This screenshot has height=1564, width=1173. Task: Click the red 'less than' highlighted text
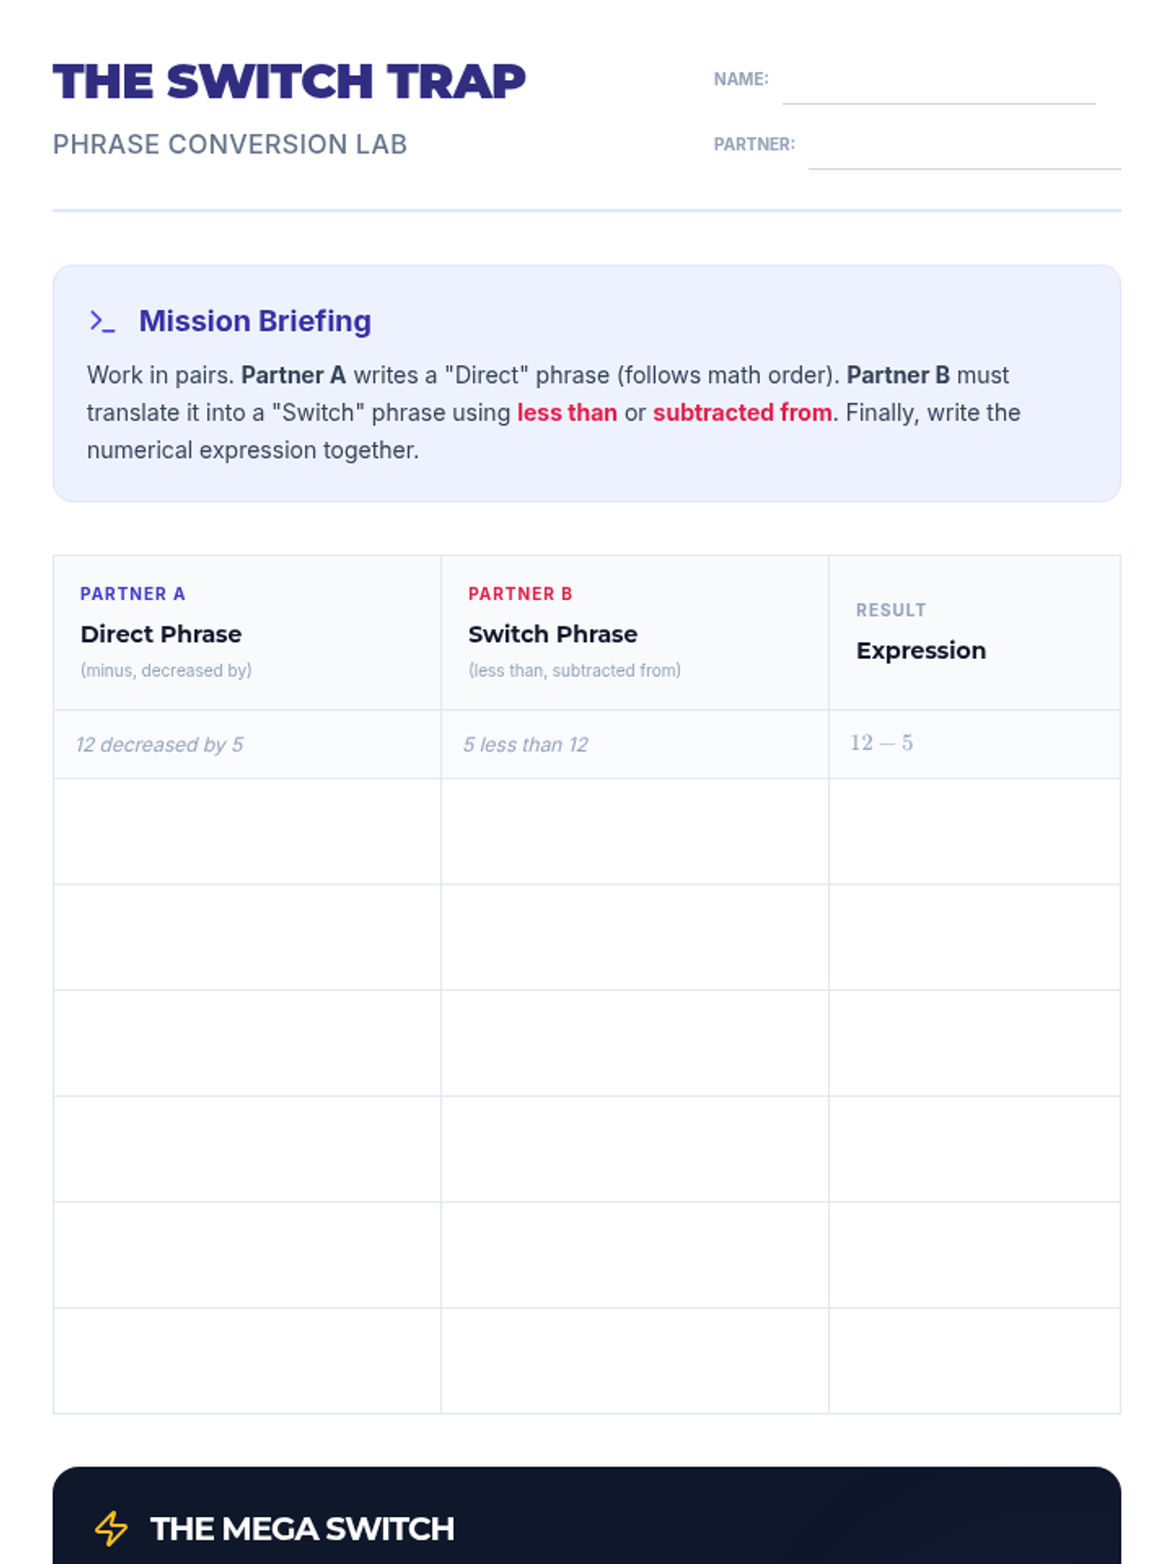click(x=567, y=413)
